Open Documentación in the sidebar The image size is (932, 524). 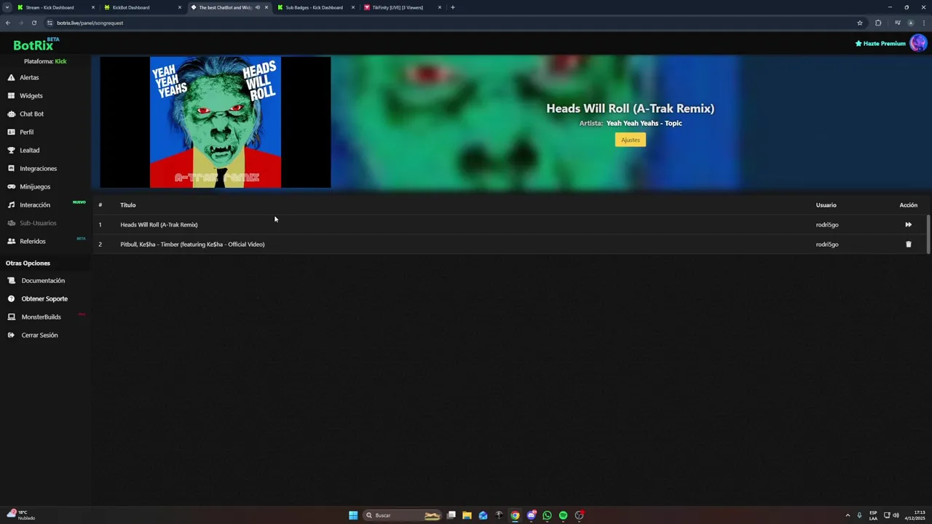click(36, 280)
